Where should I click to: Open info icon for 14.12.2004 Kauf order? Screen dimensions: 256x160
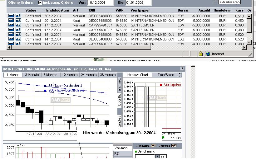tap(18, 39)
